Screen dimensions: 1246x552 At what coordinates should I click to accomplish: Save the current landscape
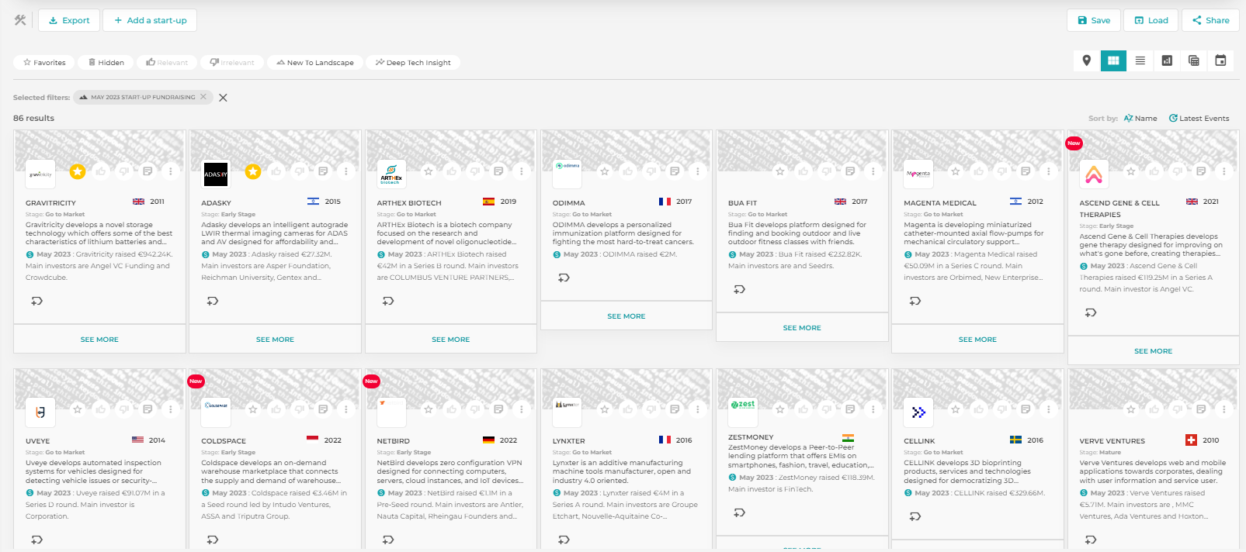[1094, 20]
